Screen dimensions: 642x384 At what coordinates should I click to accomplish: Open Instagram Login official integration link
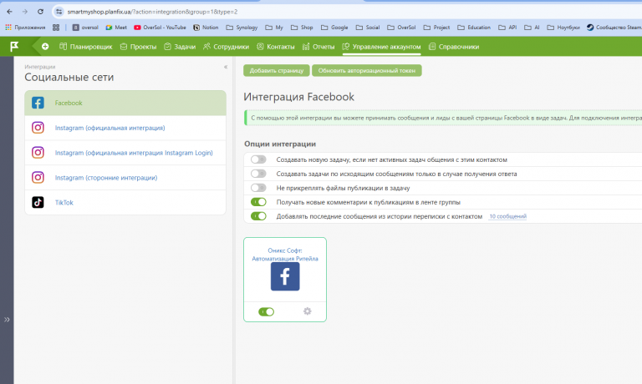[x=134, y=153]
